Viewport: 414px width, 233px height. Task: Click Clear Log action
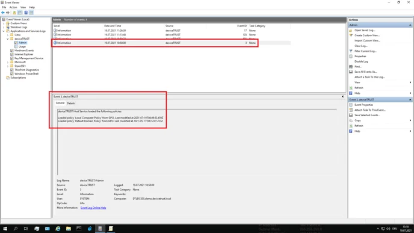(360, 46)
